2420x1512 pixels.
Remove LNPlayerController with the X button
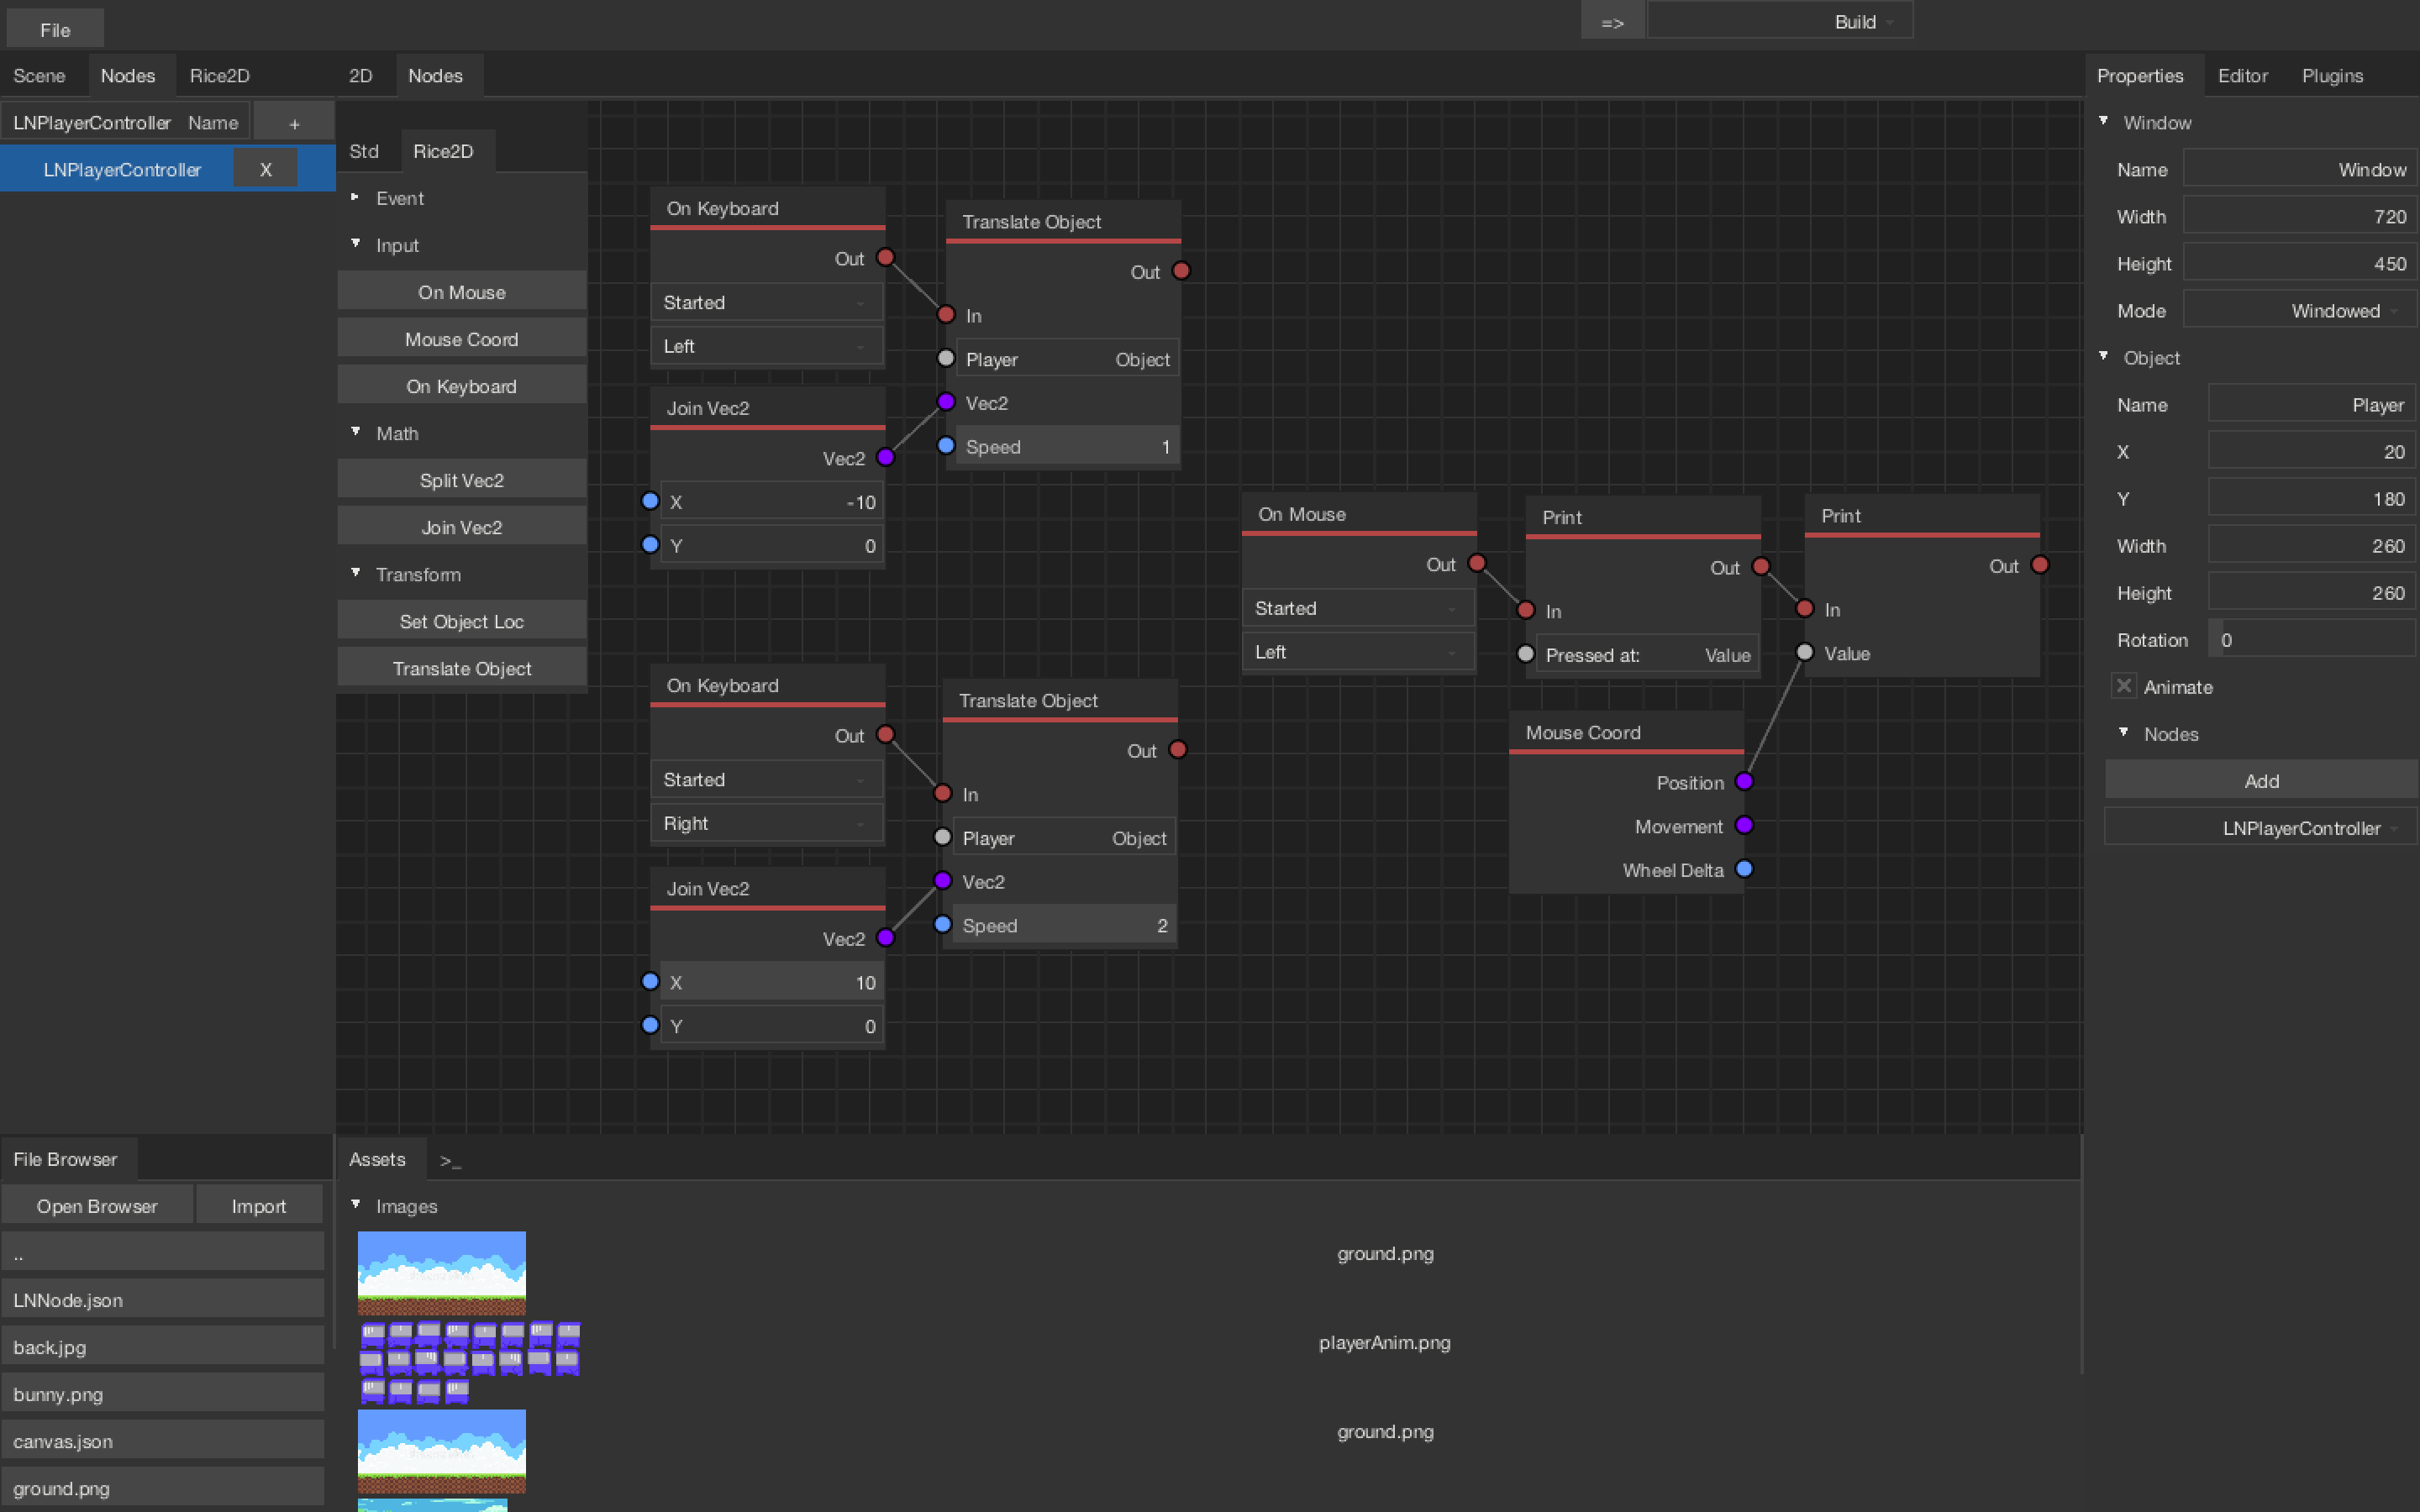(265, 169)
